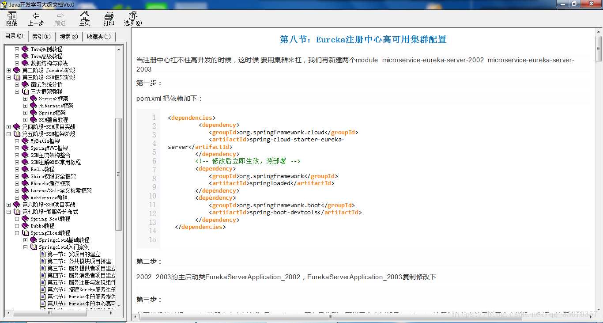Click the book icon beside SSH整合教程
Viewport: 603px width, 323px height.
point(34,120)
